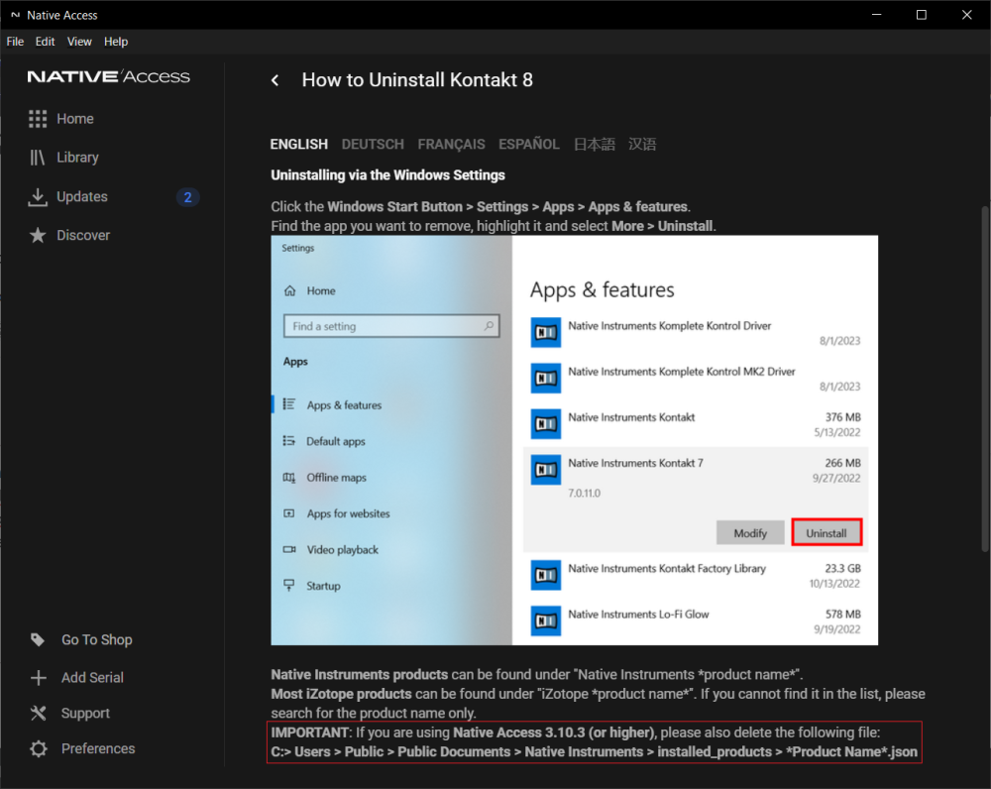Switch to the DEUTSCH language tab
This screenshot has width=991, height=789.
pos(373,144)
